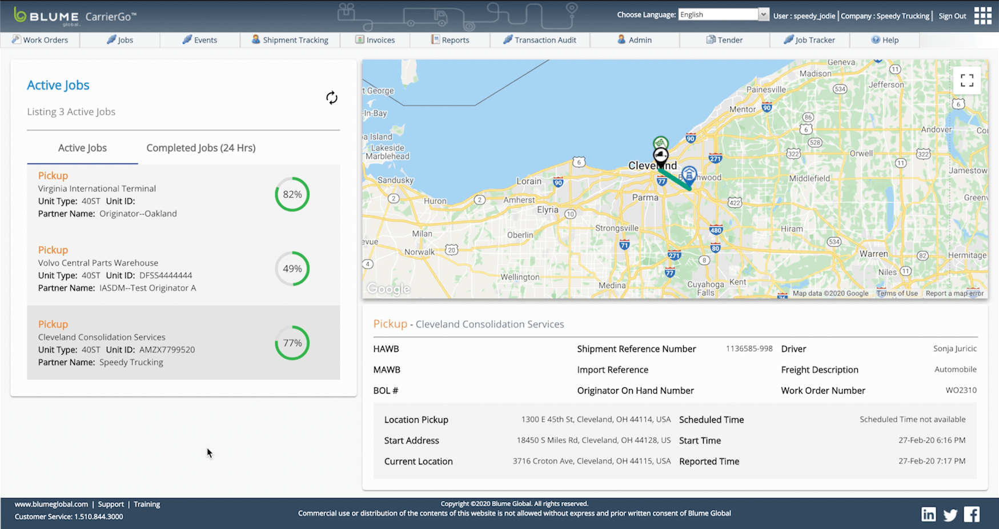Open the Tender menu
999x529 pixels.
[725, 40]
